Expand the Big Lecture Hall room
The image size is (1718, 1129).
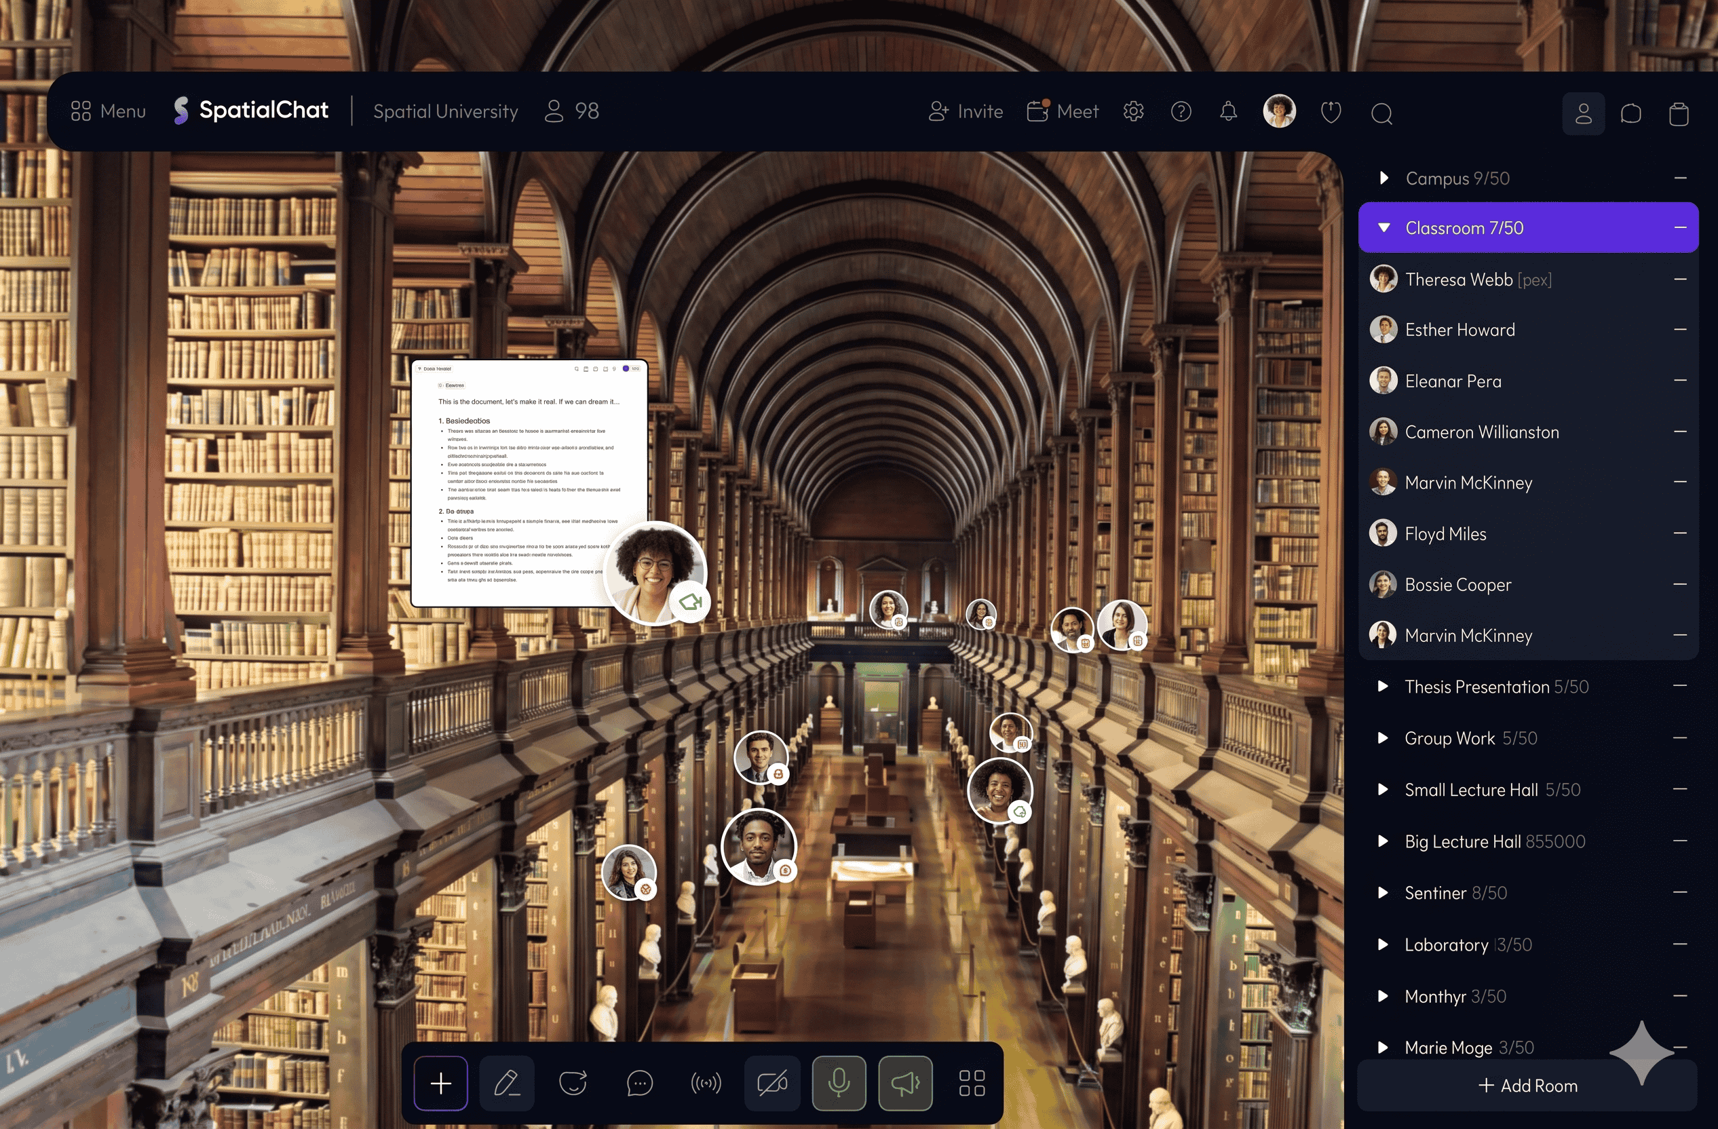coord(1382,841)
